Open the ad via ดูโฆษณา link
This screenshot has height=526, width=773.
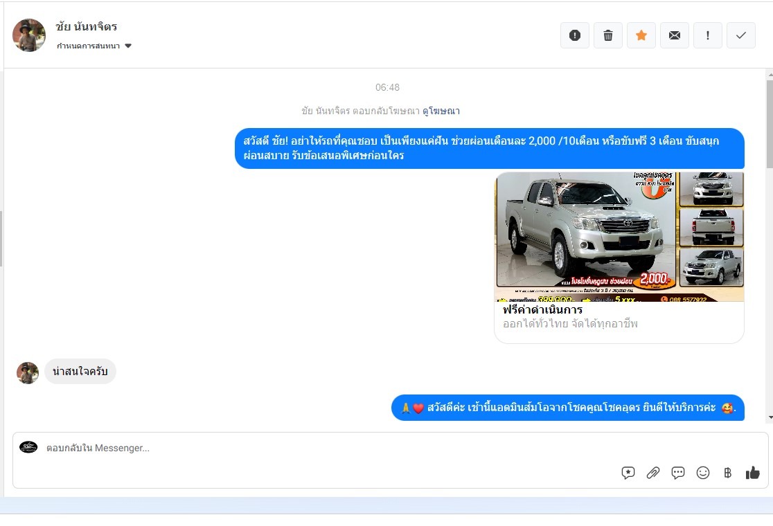tap(441, 111)
